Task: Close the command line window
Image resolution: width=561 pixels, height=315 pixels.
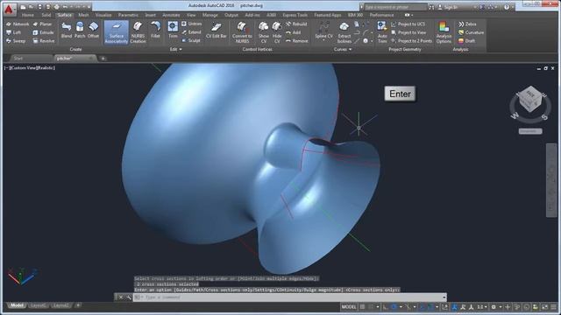Action: click(x=121, y=297)
